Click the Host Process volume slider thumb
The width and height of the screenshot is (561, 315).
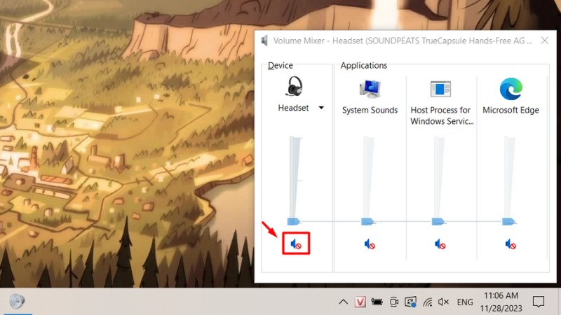coord(438,222)
